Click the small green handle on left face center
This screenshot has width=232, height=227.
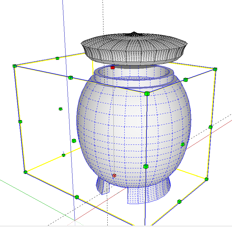[60, 109]
